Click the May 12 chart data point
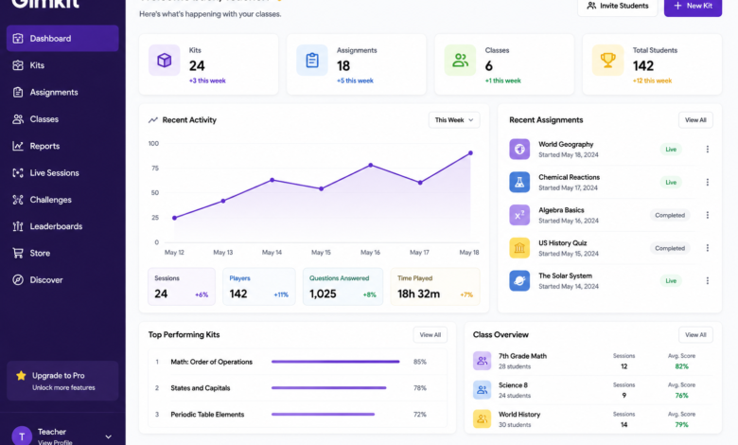Screen dimensions: 738x445 pos(175,218)
